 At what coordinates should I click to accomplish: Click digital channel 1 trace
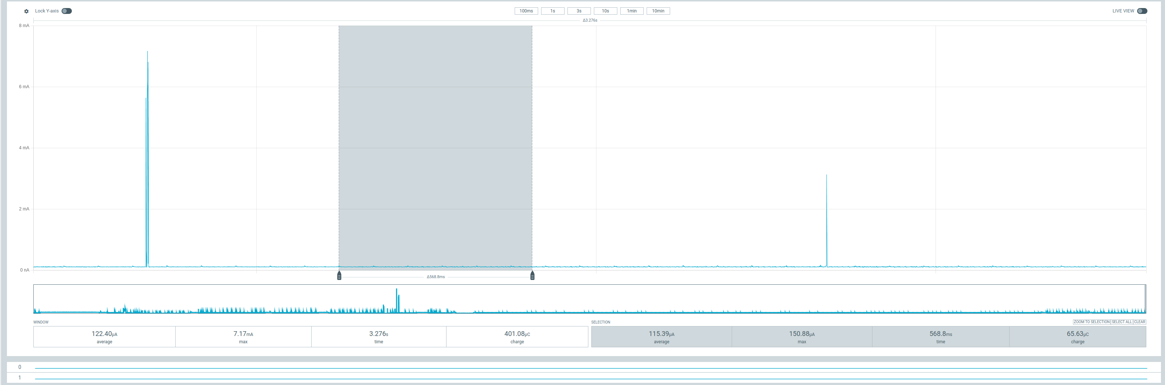(588, 379)
